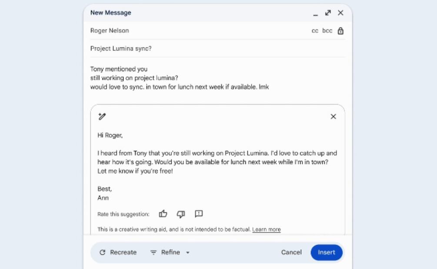The width and height of the screenshot is (437, 269).
Task: Close the New Message window
Action: (340, 13)
